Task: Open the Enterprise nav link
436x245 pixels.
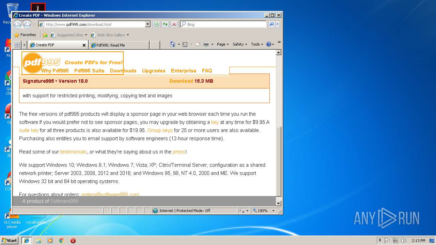Action: pos(184,71)
